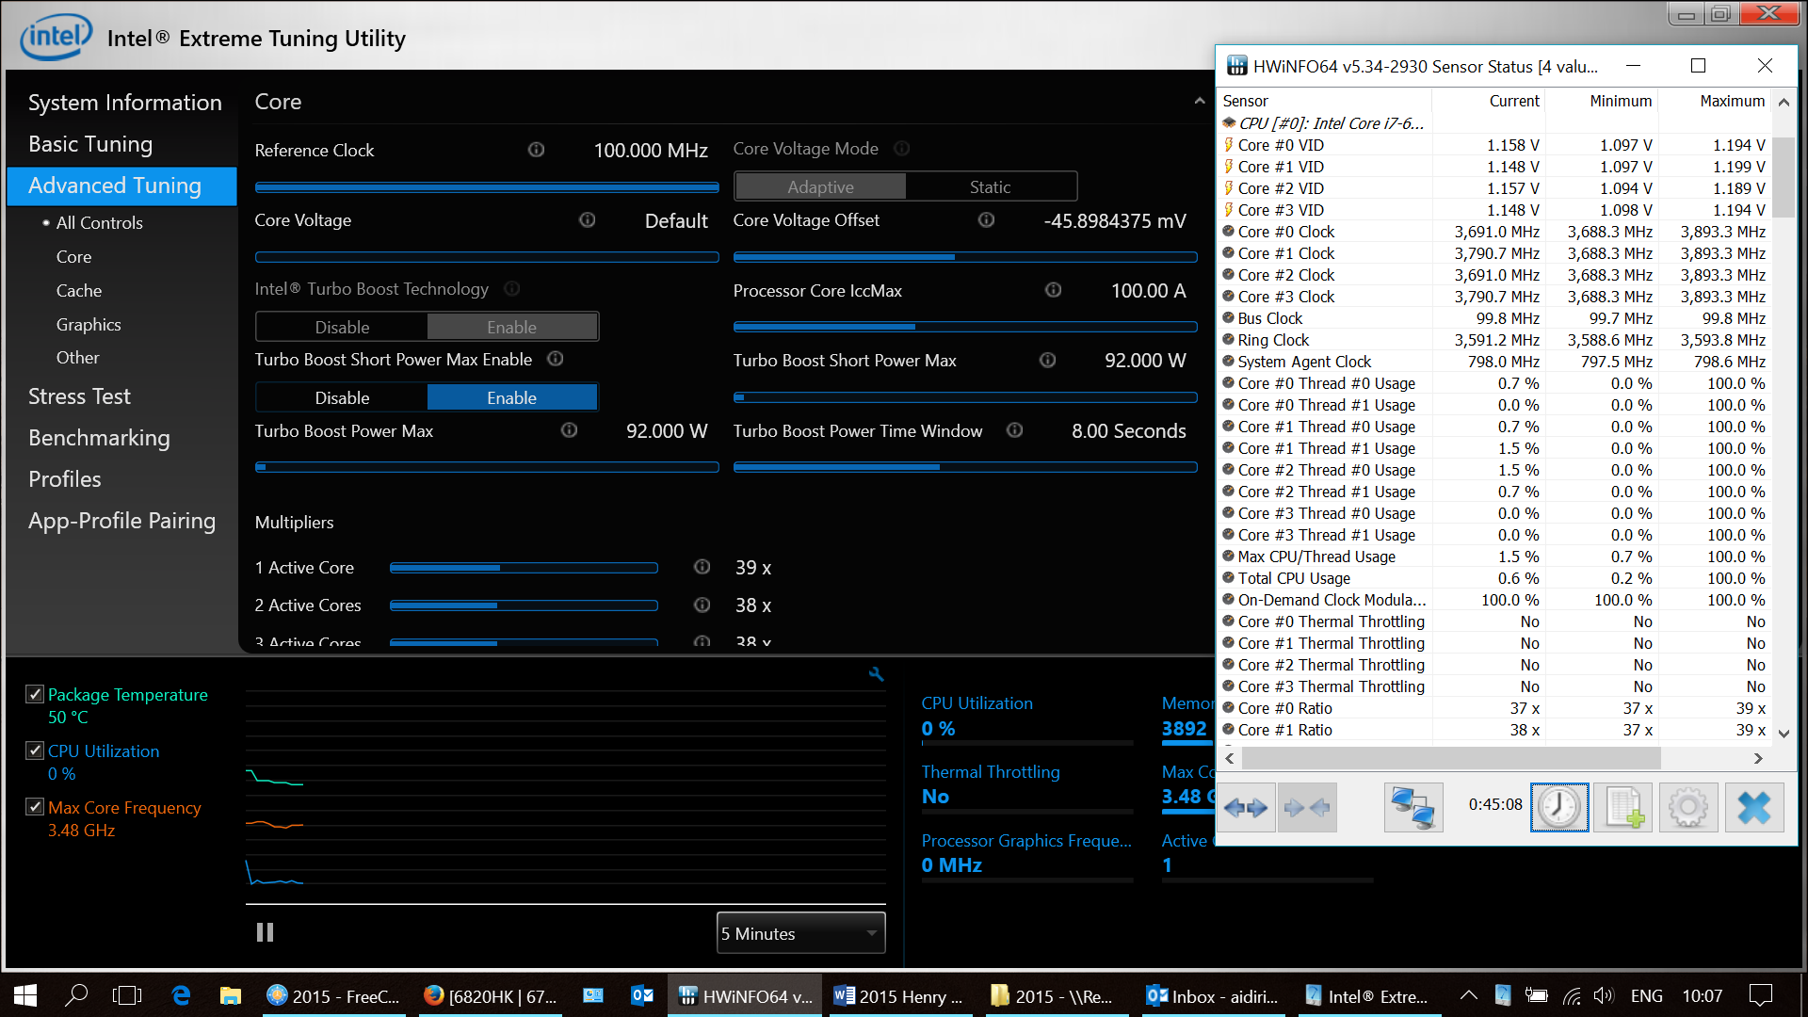Select Other sub-item in sidebar
The width and height of the screenshot is (1808, 1017).
pos(77,357)
